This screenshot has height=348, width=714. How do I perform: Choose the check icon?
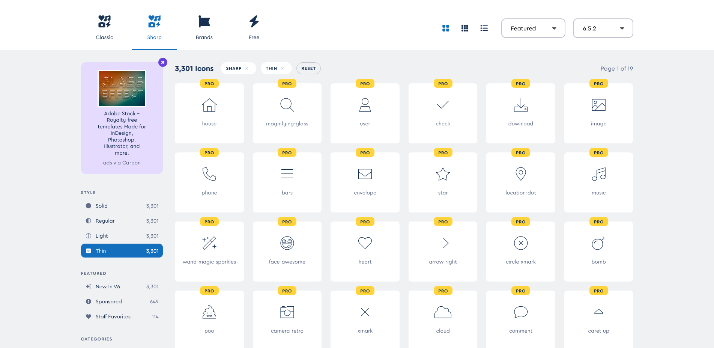443,113
